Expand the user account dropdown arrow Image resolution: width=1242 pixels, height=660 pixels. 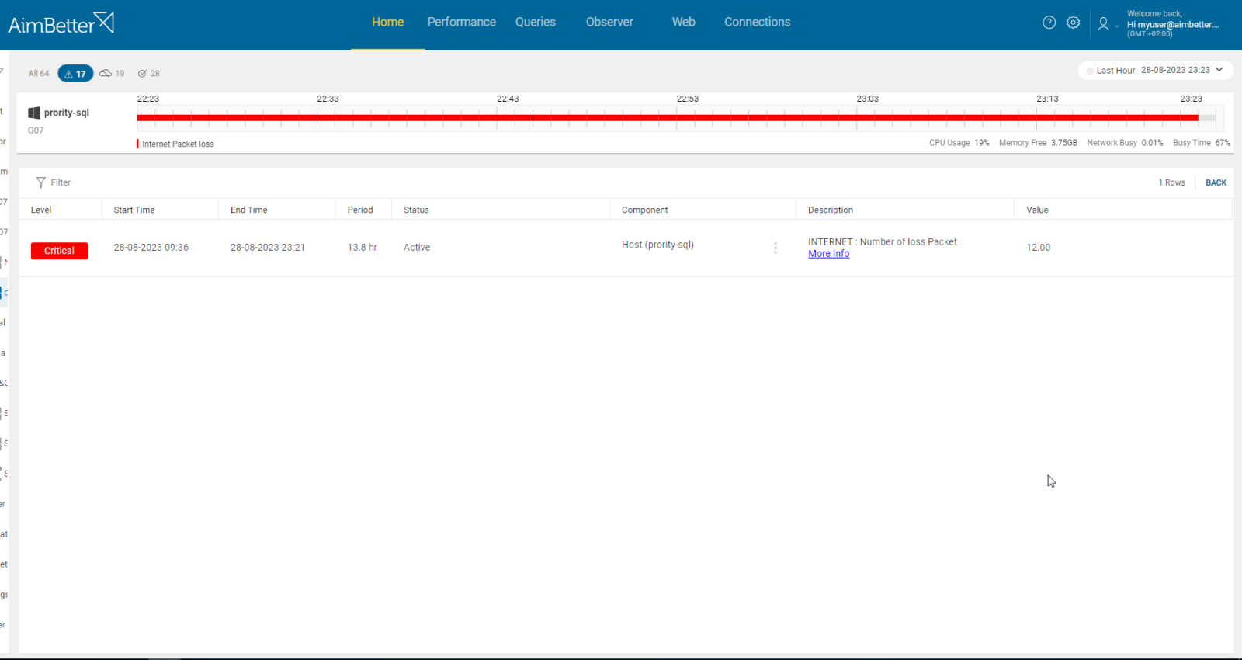pos(1117,26)
